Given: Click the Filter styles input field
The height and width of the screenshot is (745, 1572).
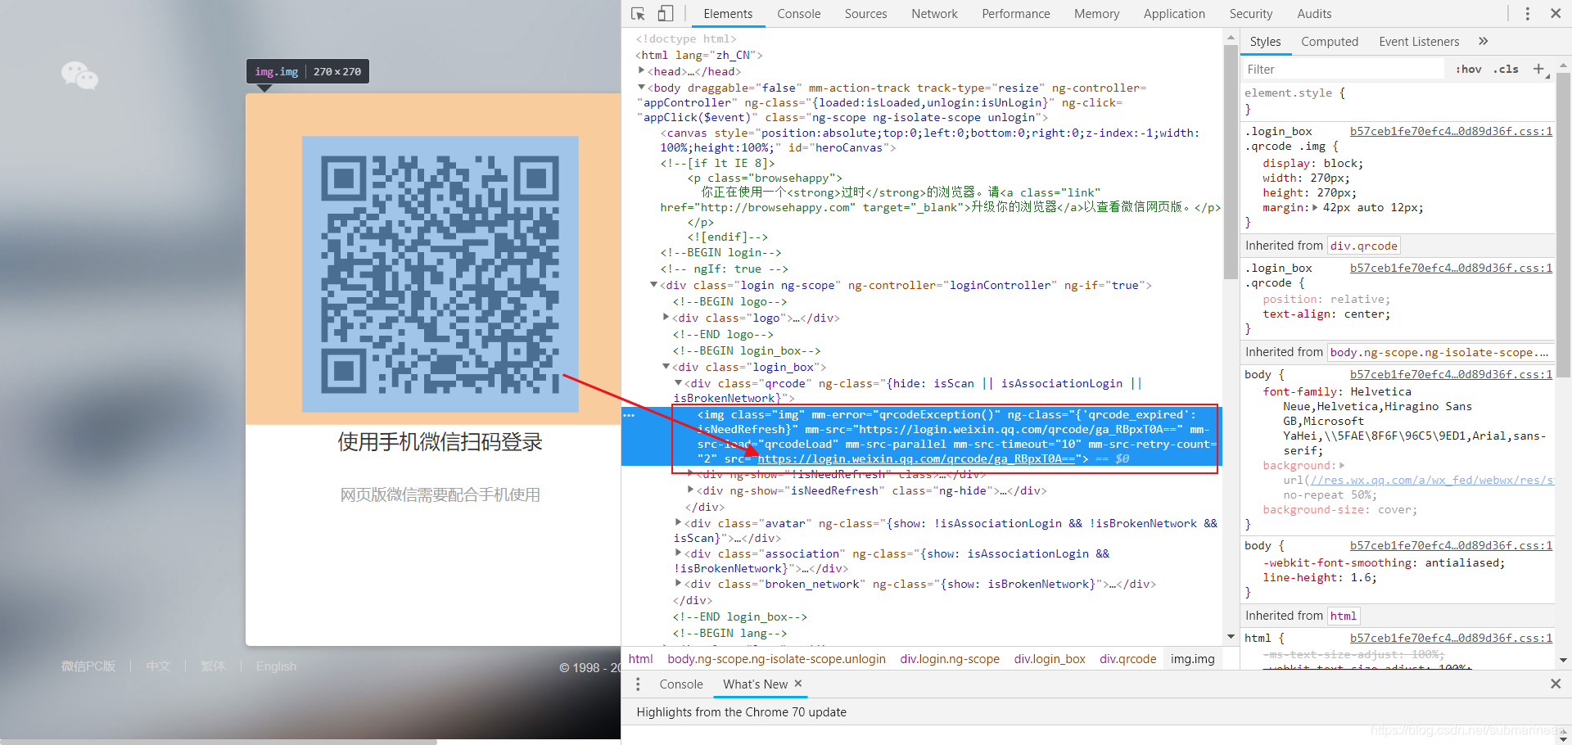Looking at the screenshot, I should 1343,70.
